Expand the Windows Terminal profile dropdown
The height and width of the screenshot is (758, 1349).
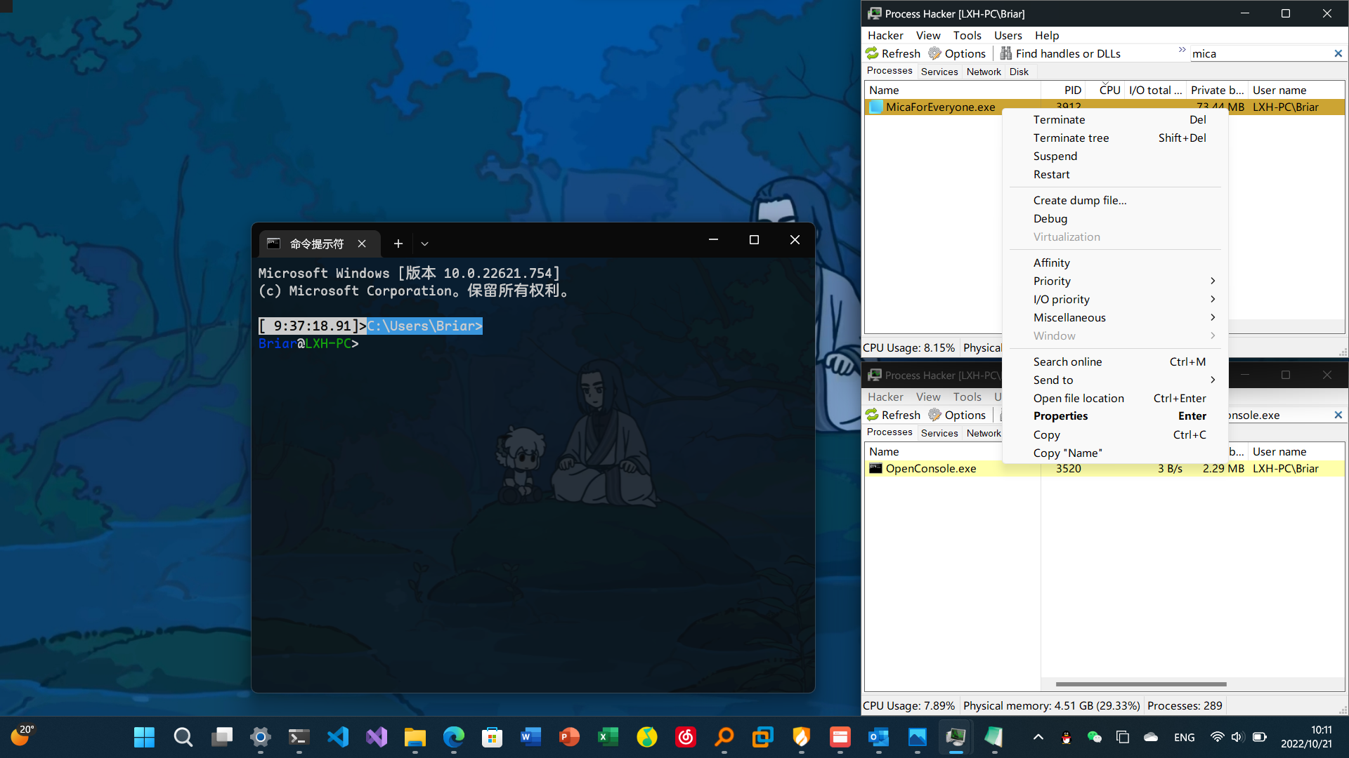point(424,244)
